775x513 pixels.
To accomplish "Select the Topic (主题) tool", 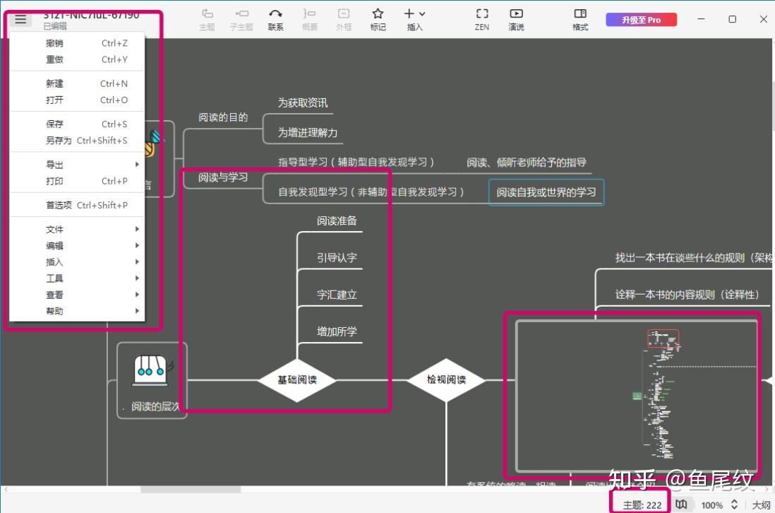I will click(x=207, y=19).
